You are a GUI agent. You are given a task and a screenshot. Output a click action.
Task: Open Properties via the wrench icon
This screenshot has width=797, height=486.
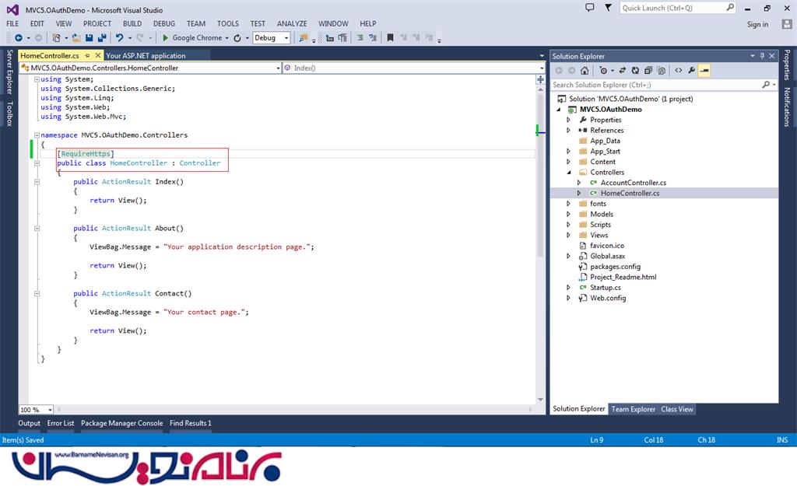691,70
